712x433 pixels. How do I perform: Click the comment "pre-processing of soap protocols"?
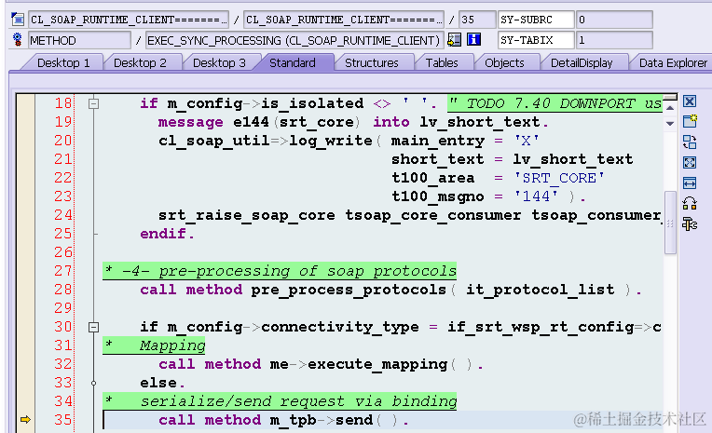point(307,271)
